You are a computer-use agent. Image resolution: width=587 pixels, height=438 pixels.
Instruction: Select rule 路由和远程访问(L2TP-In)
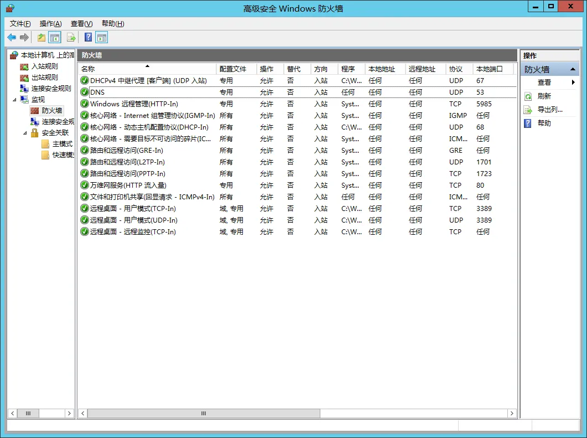[298, 162]
